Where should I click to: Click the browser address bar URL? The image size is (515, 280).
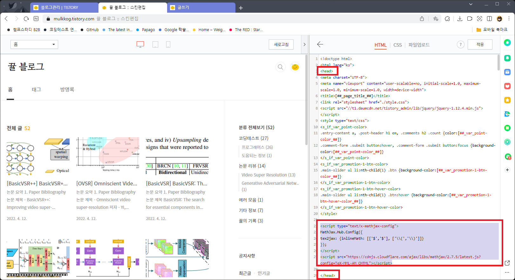tap(74, 19)
